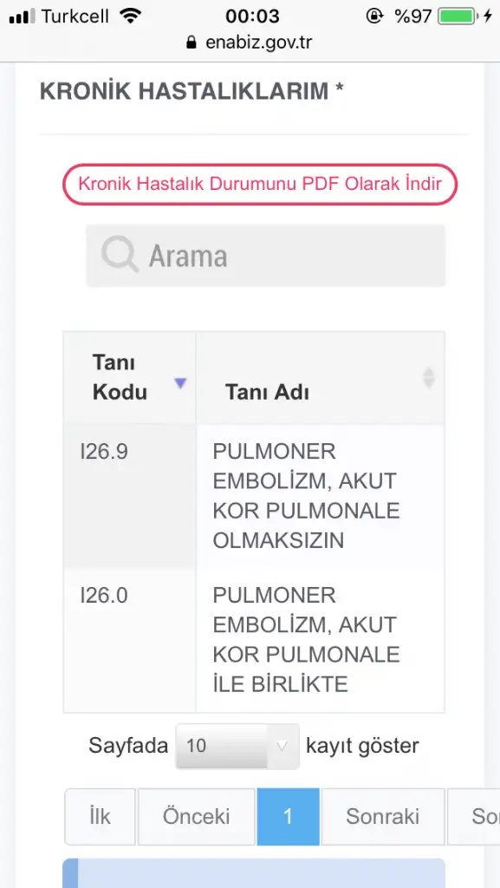This screenshot has height=888, width=500.
Task: Select the I26.0 pulmoner embolizm row
Action: point(254,640)
